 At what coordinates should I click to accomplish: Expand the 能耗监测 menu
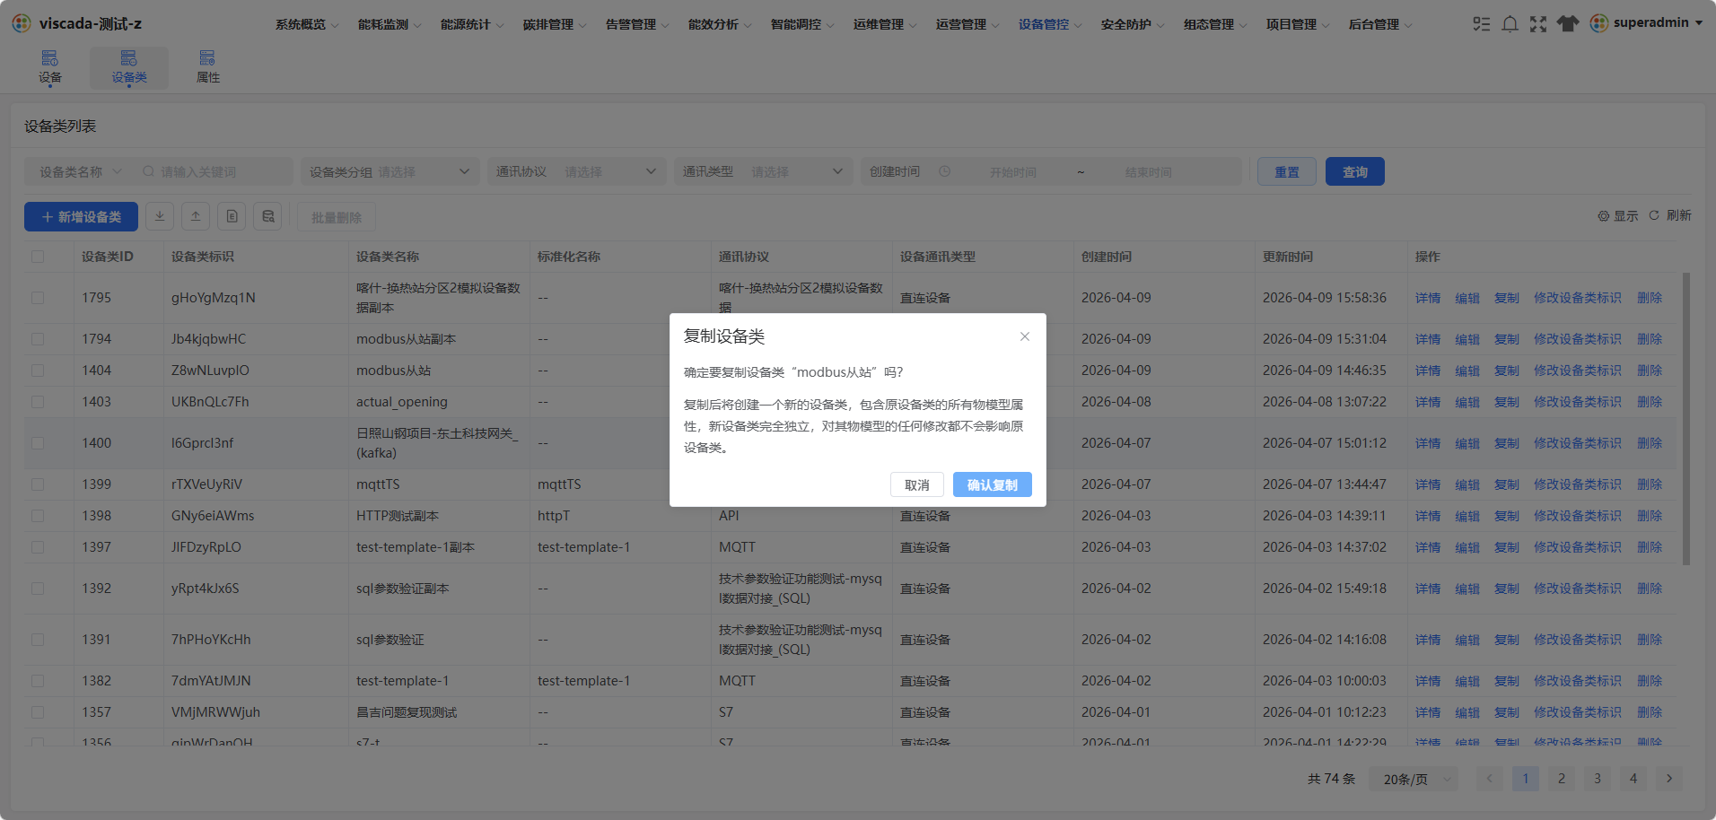pyautogui.click(x=390, y=24)
